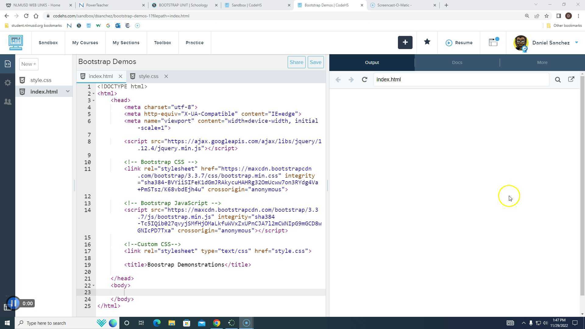Screen dimensions: 585x329
Task: Open the code editor icon in the left sidebar
Action: (x=7, y=64)
